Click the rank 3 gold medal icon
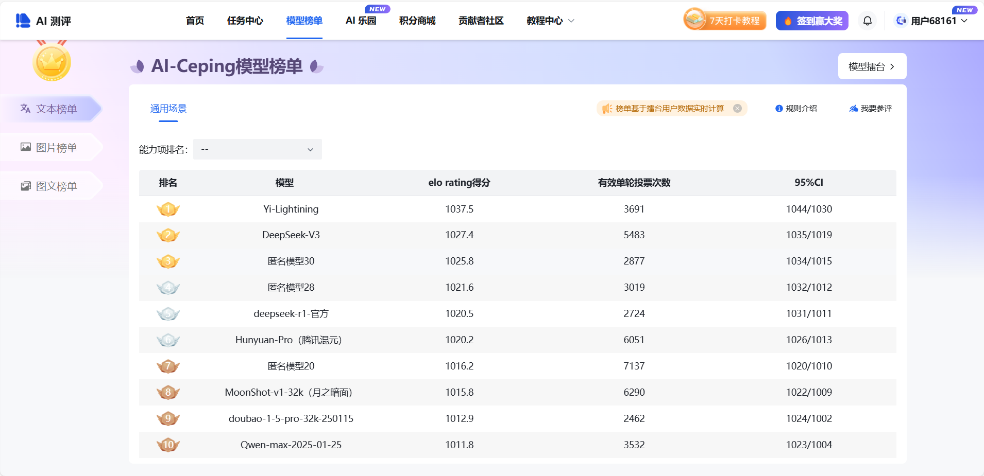 click(x=168, y=261)
